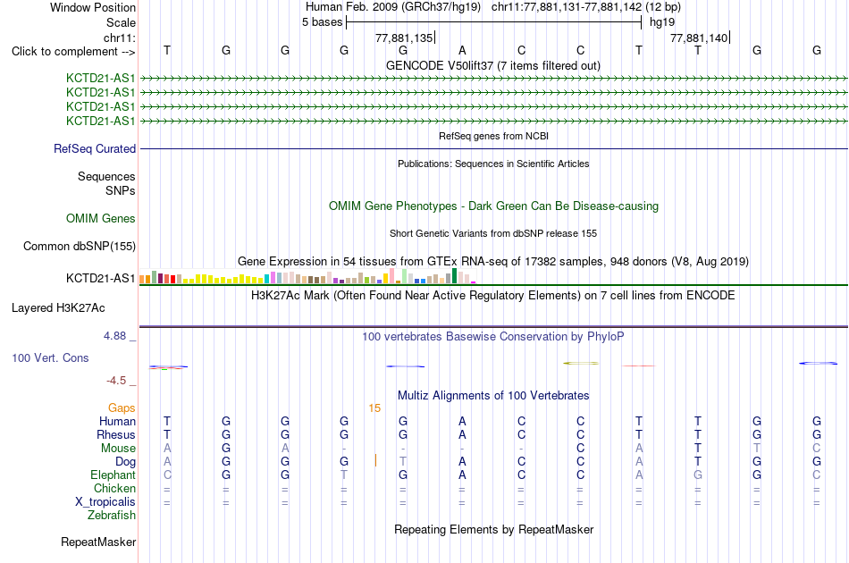Open 'Short Genetic Variants from dbSNP release 155'

point(493,233)
